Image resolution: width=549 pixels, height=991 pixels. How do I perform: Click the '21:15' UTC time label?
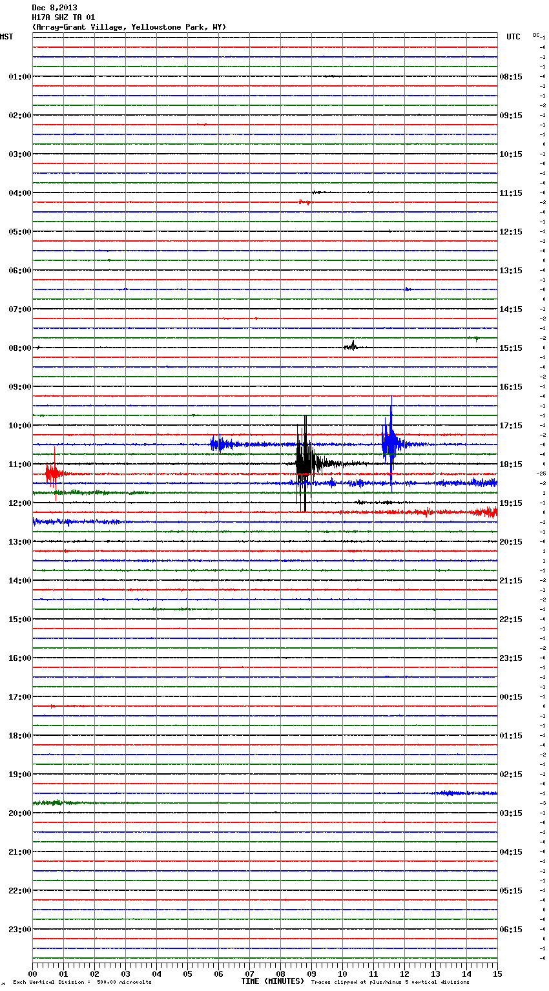[x=511, y=581]
